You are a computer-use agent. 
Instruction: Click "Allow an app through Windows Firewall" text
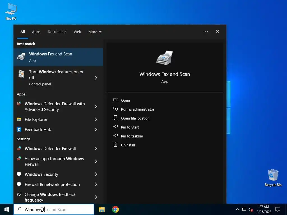coord(54,162)
